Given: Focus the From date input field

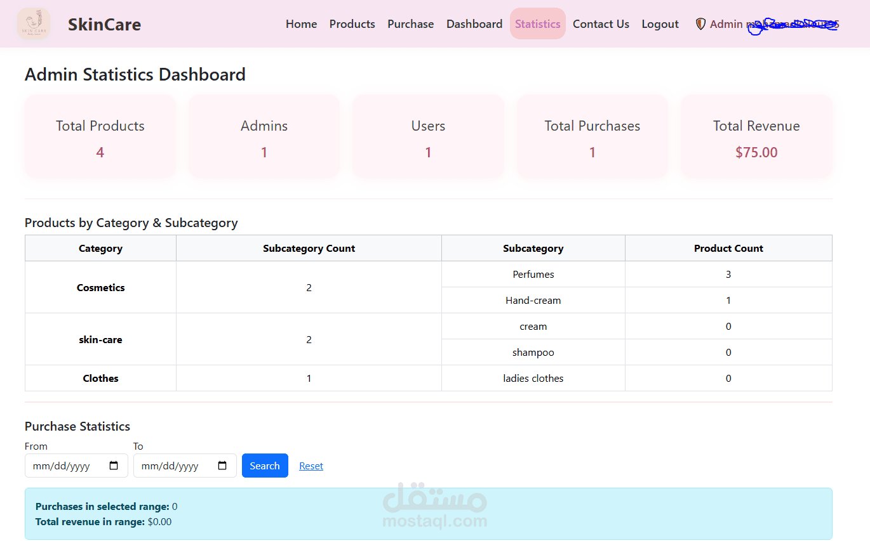Looking at the screenshot, I should (x=76, y=466).
